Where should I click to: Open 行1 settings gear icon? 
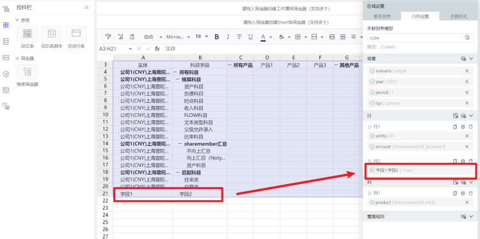point(463,127)
